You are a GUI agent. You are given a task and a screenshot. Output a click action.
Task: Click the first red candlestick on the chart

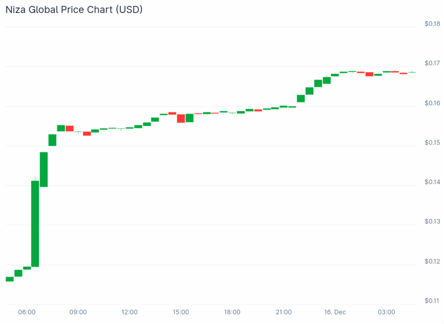coord(69,128)
